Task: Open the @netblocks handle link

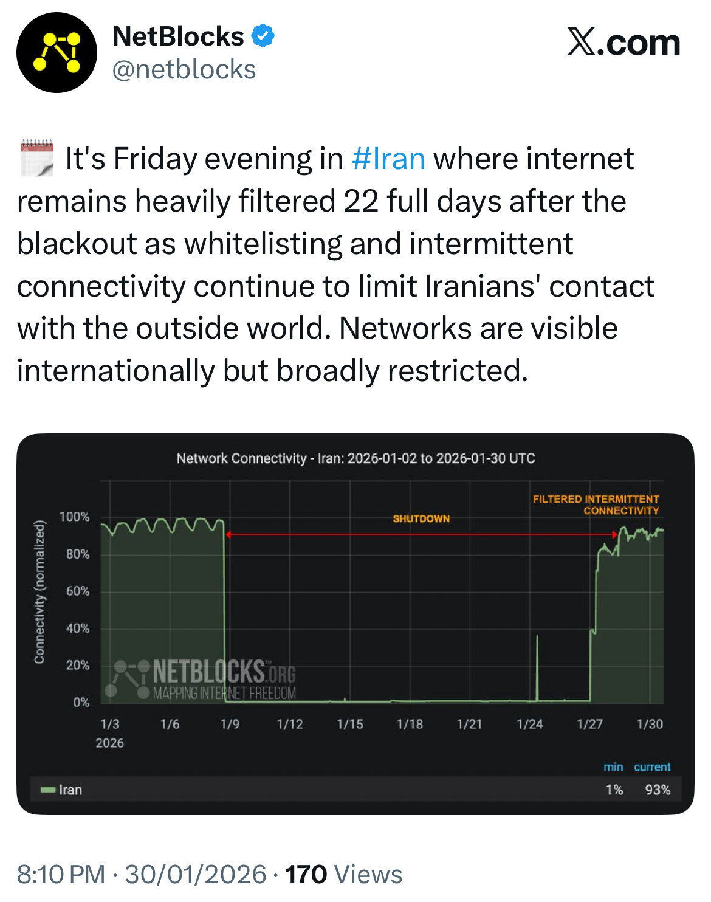Action: (184, 70)
